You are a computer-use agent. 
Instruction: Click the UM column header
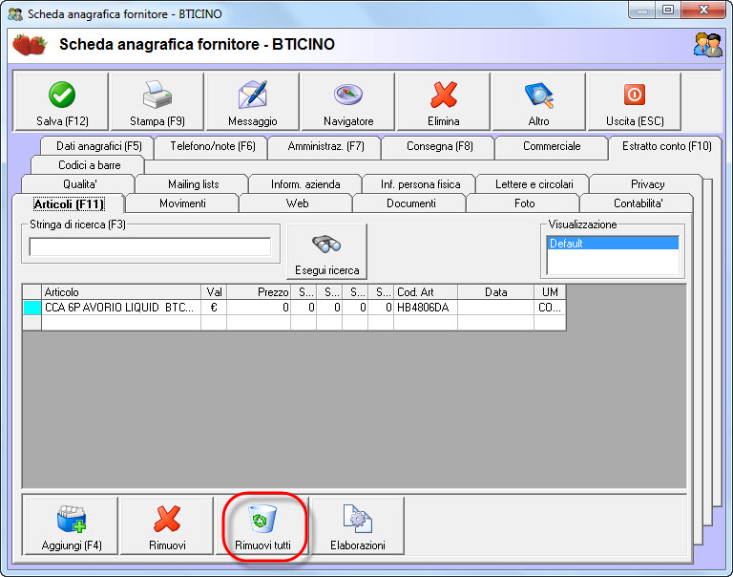[550, 292]
